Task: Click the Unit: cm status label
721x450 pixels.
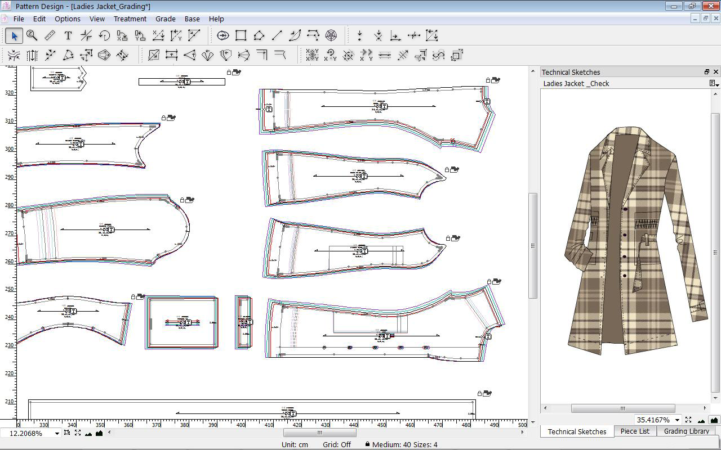Action: (x=295, y=444)
